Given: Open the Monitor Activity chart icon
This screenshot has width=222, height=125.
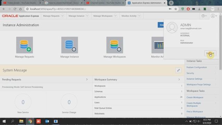Looking at the screenshot, I should click(157, 45).
